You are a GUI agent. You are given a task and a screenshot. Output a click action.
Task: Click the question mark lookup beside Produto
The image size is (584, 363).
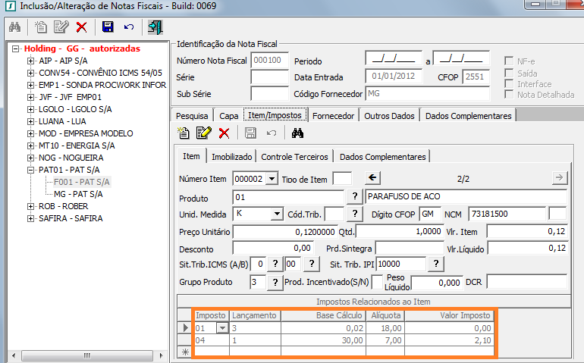click(x=354, y=196)
